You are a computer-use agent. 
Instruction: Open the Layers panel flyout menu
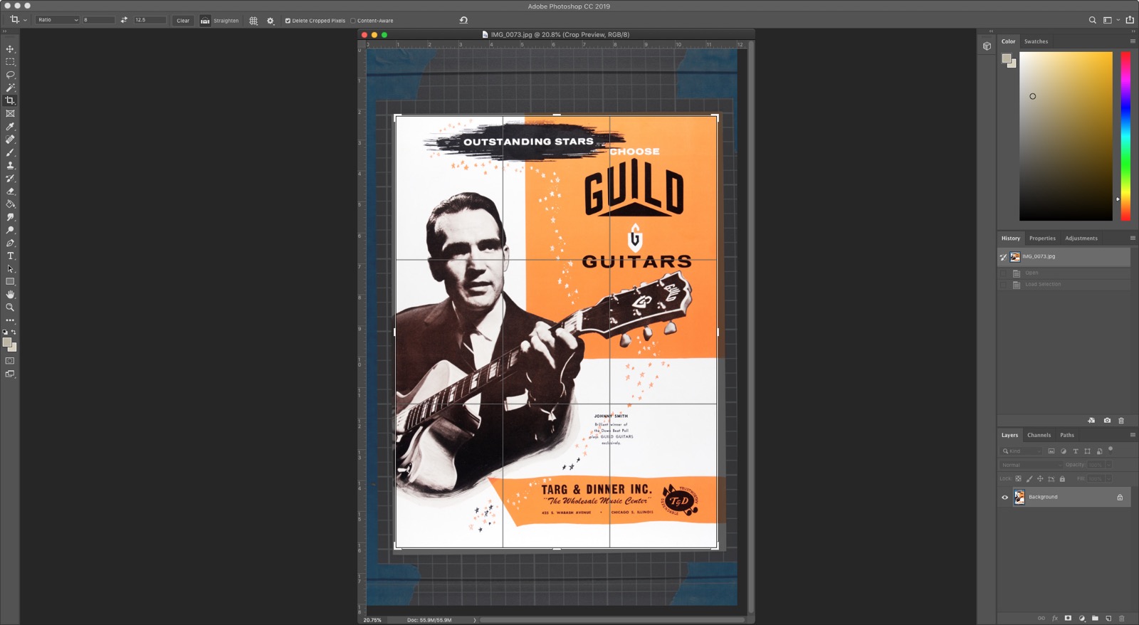tap(1133, 435)
